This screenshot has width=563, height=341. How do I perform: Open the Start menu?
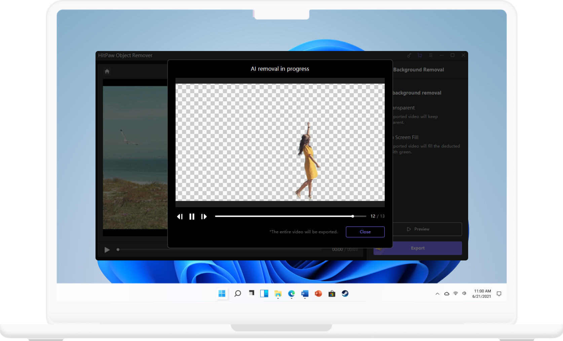click(222, 293)
